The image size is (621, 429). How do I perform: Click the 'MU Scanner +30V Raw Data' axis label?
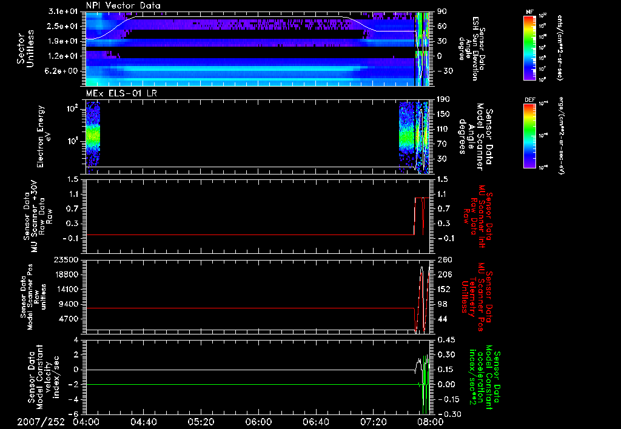click(x=38, y=217)
